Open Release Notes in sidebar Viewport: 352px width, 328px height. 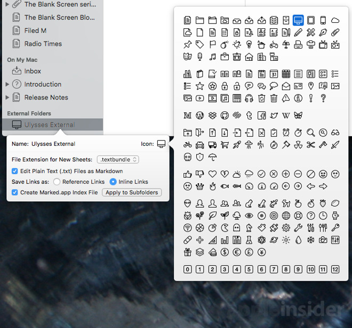[x=46, y=97]
